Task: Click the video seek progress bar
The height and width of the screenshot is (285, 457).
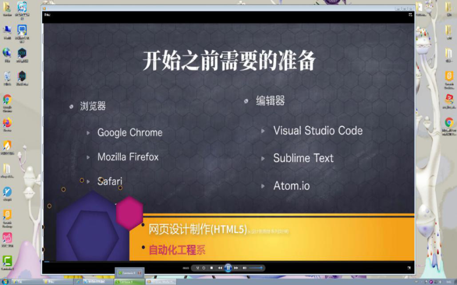Action: pos(228,262)
